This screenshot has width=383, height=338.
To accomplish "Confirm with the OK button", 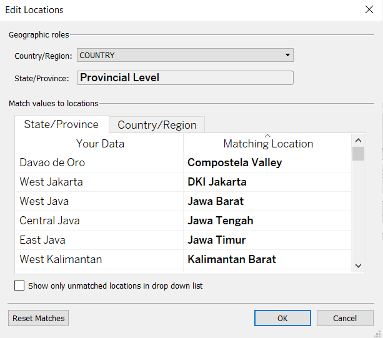I will (x=282, y=318).
